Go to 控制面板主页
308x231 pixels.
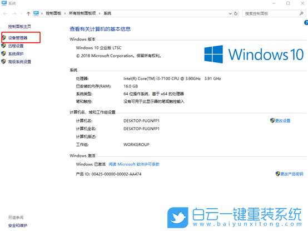click(19, 26)
